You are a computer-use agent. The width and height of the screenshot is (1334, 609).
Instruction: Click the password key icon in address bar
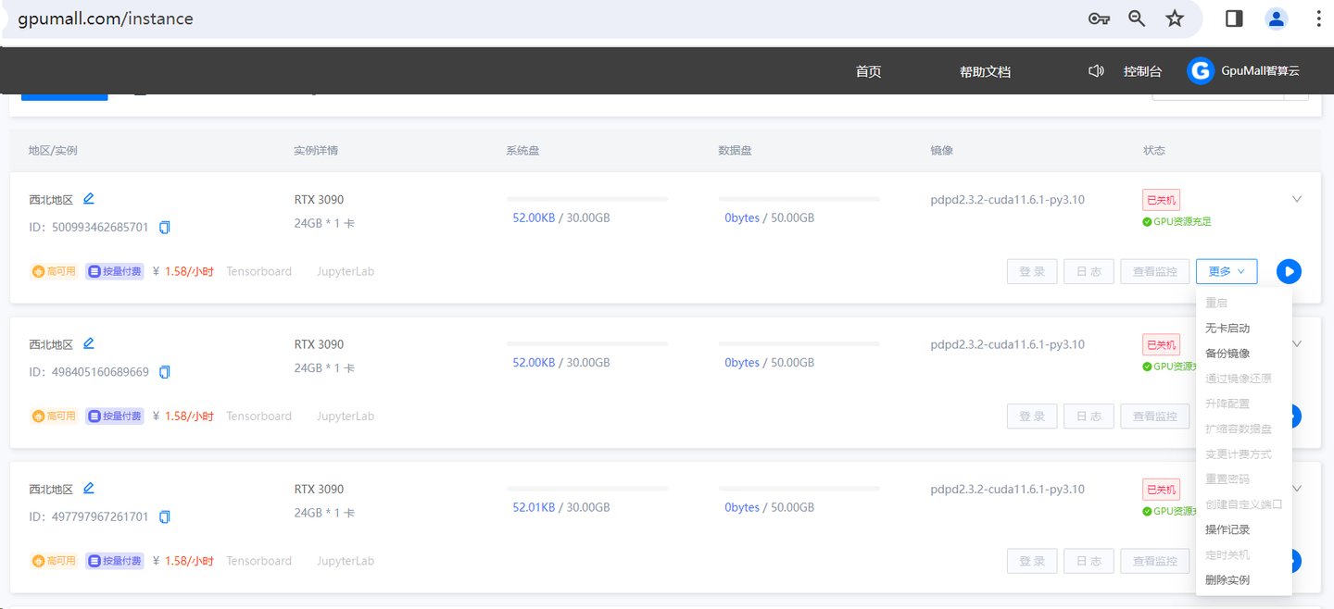coord(1099,19)
